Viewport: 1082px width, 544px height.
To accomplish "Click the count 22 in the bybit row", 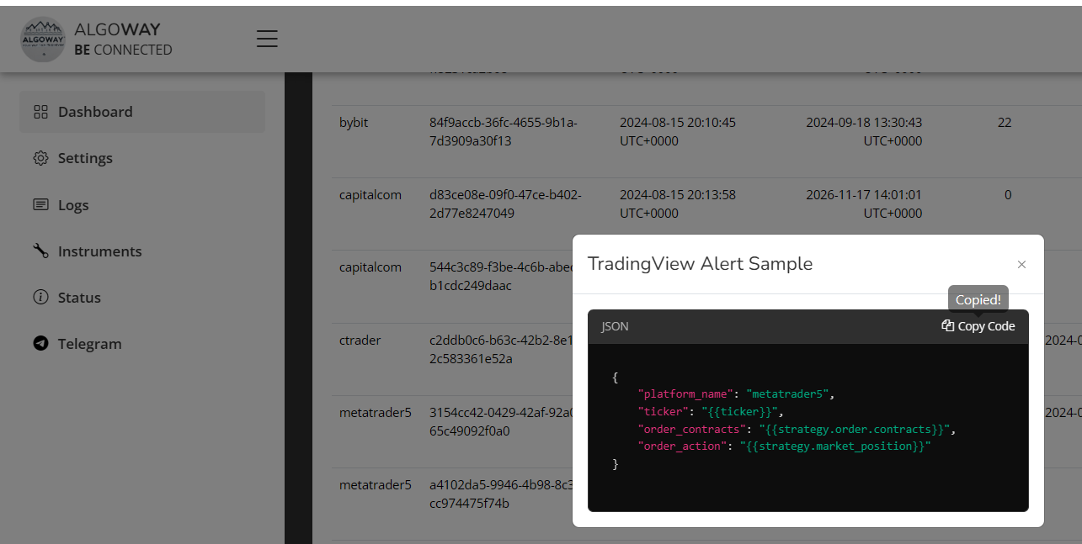I will point(1005,123).
